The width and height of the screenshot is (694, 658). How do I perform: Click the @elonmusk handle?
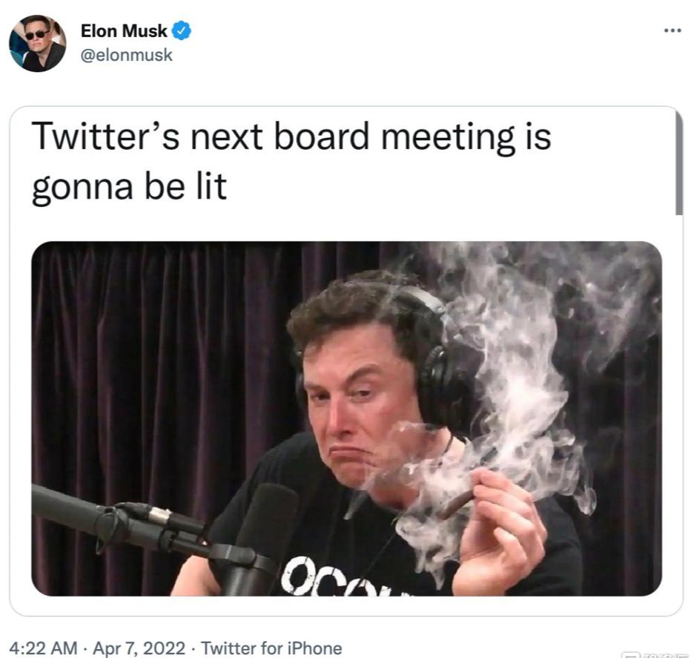point(127,55)
